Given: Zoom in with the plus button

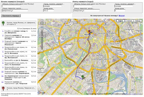Looking at the screenshot, I should tap(42, 29).
